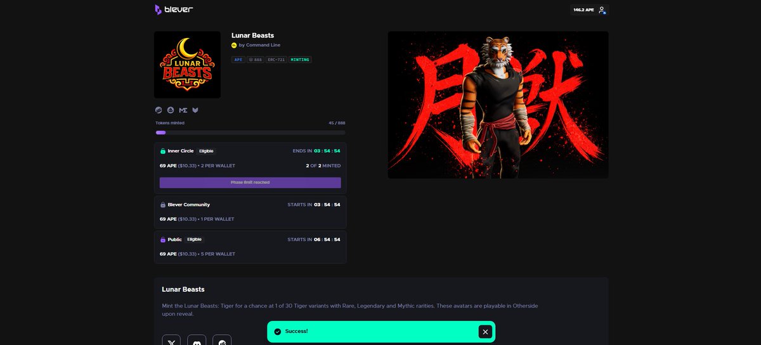Click the APE currency tag
Viewport: 761px width, 345px height.
click(x=238, y=60)
